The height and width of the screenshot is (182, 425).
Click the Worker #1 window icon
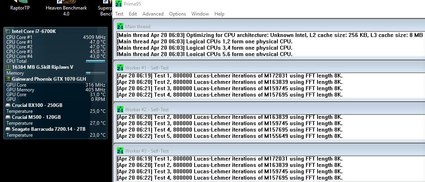click(x=120, y=68)
